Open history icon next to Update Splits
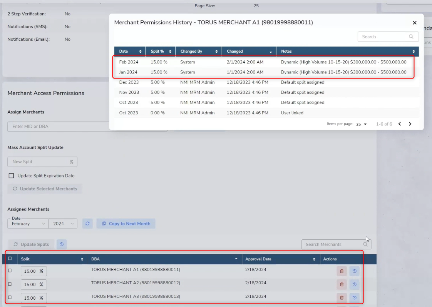Image resolution: width=432 pixels, height=307 pixels. 62,244
